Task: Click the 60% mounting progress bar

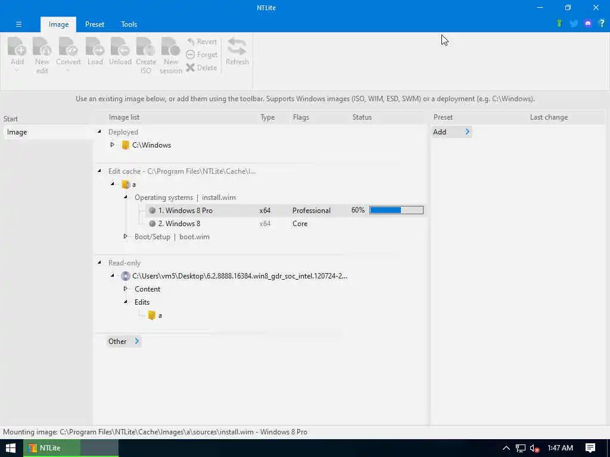Action: [x=396, y=210]
